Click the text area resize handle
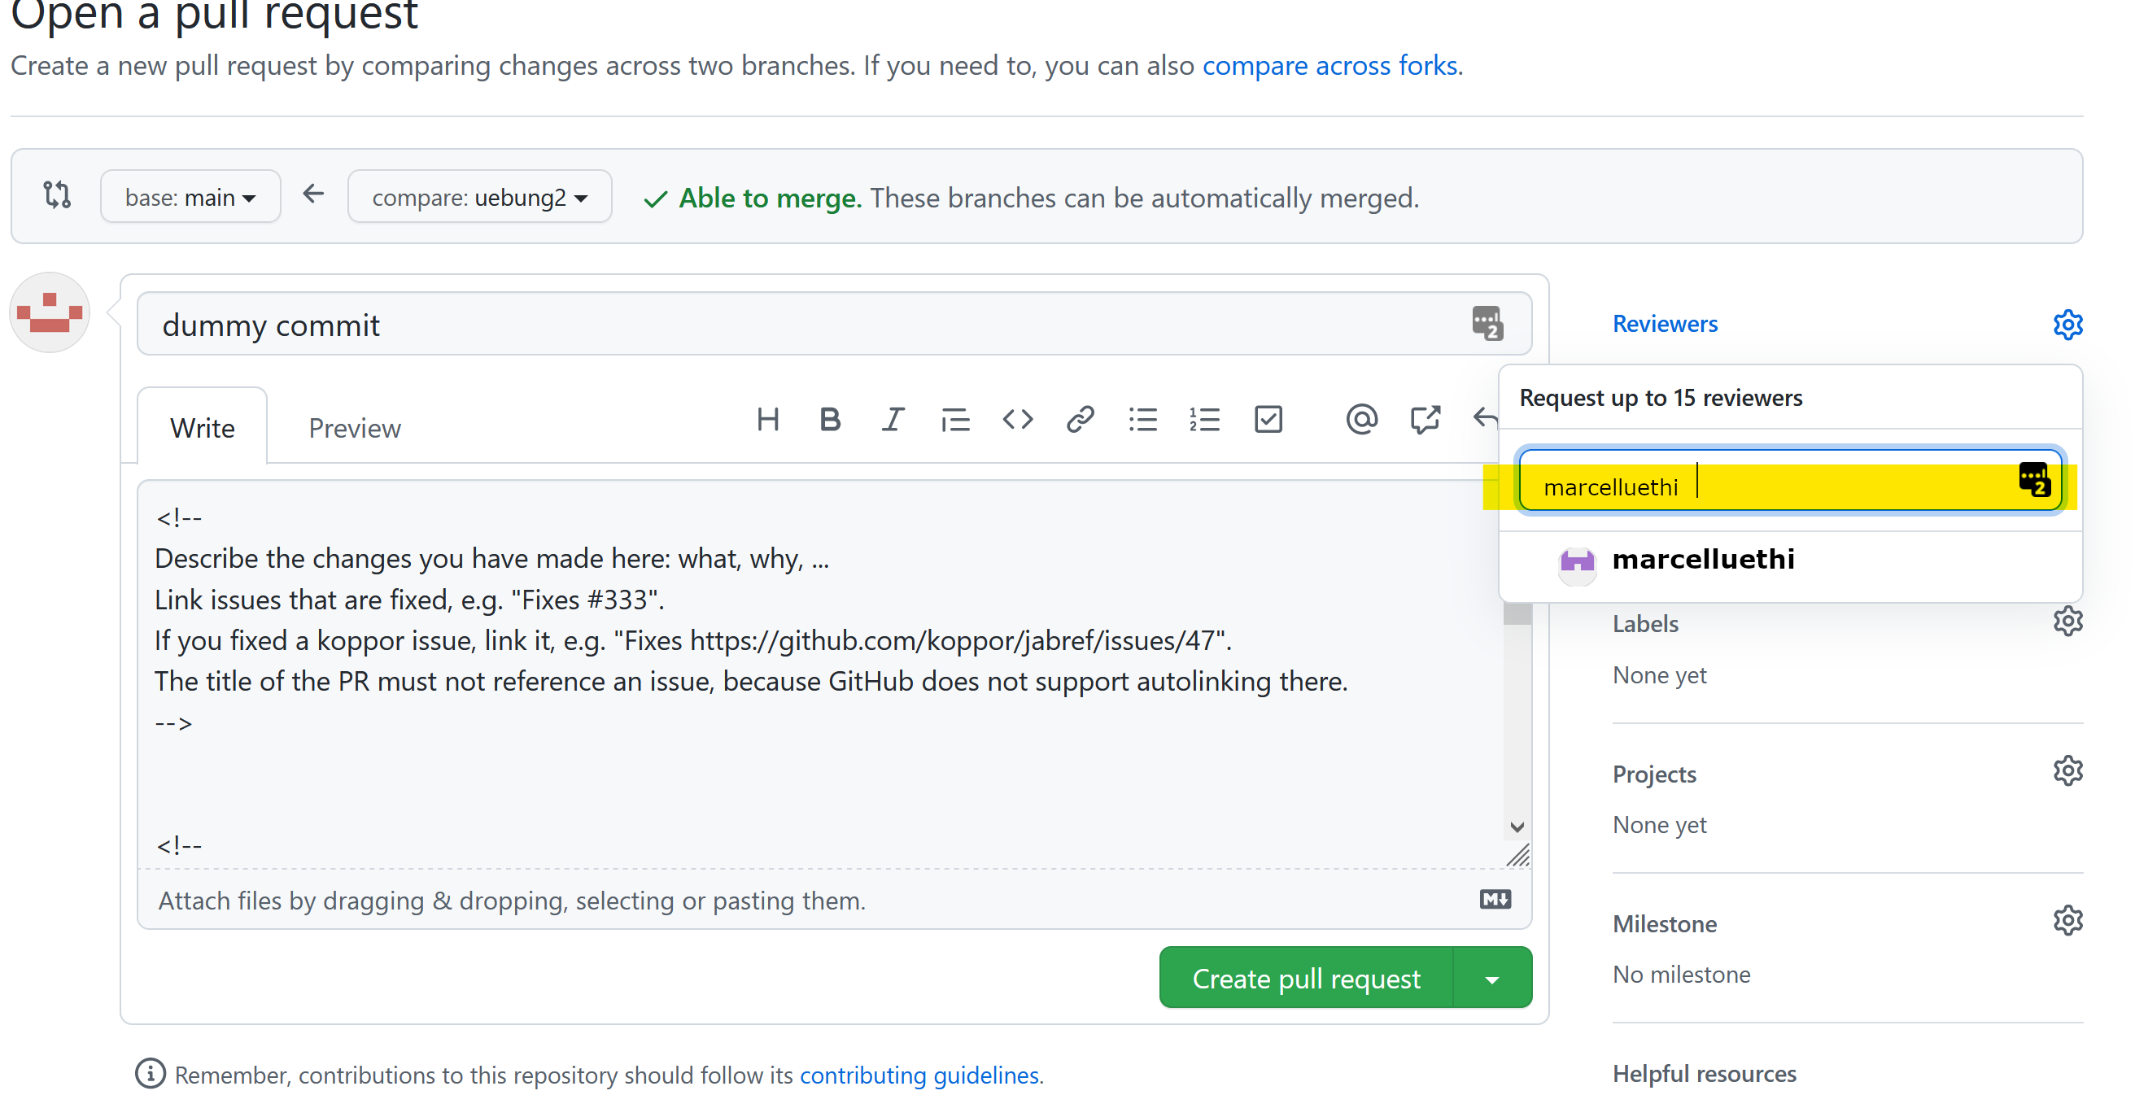Viewport: 2135px width, 1095px height. 1517,855
